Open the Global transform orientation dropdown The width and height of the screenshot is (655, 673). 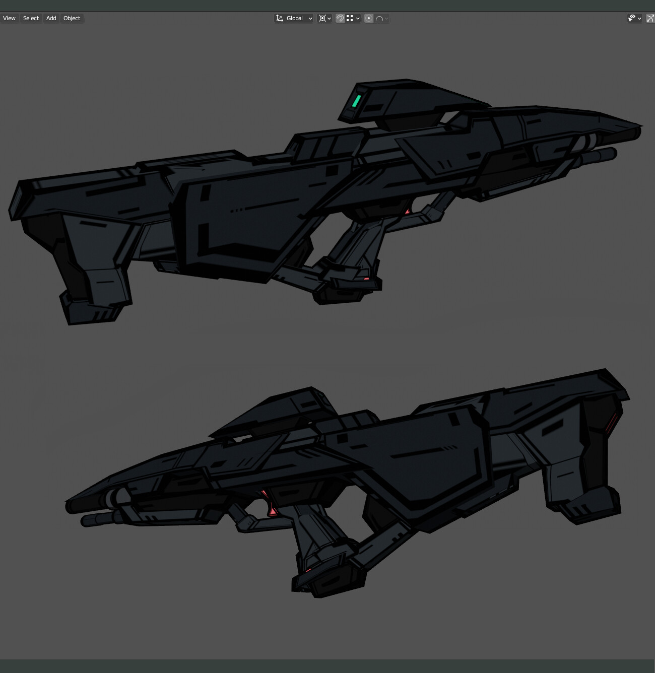tap(295, 18)
